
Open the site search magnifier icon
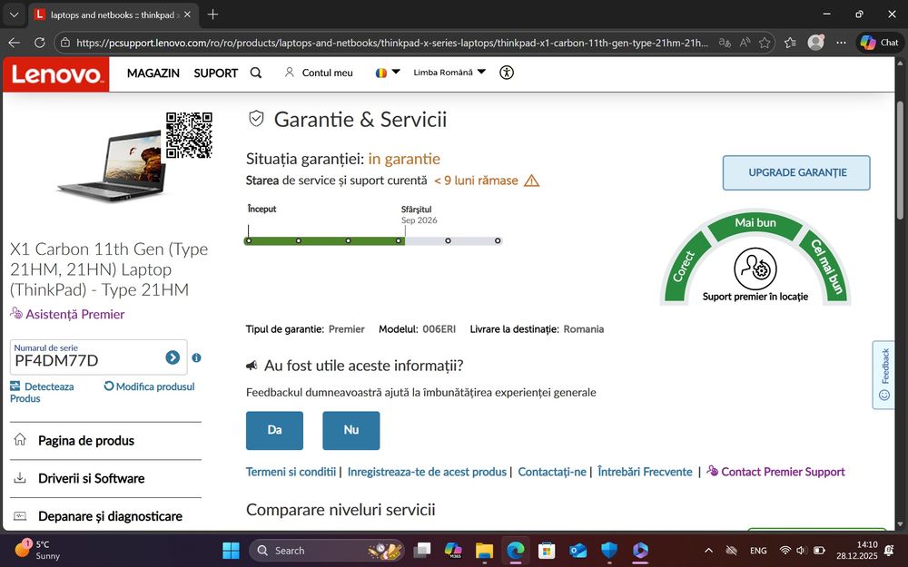256,73
